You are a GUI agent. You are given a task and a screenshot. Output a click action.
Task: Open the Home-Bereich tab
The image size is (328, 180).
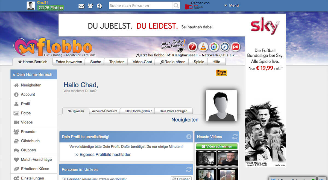pyautogui.click(x=33, y=62)
